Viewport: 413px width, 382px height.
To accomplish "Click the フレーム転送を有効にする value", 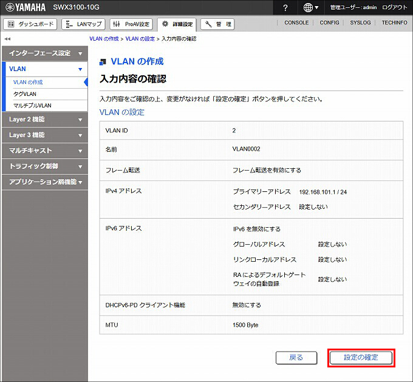I will point(267,171).
